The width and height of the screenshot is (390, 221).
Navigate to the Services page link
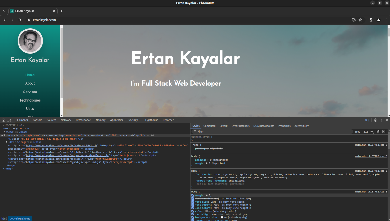pos(30,92)
